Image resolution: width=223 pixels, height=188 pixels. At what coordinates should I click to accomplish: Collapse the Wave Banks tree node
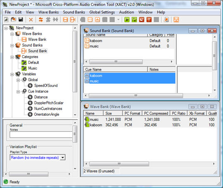point(12,34)
